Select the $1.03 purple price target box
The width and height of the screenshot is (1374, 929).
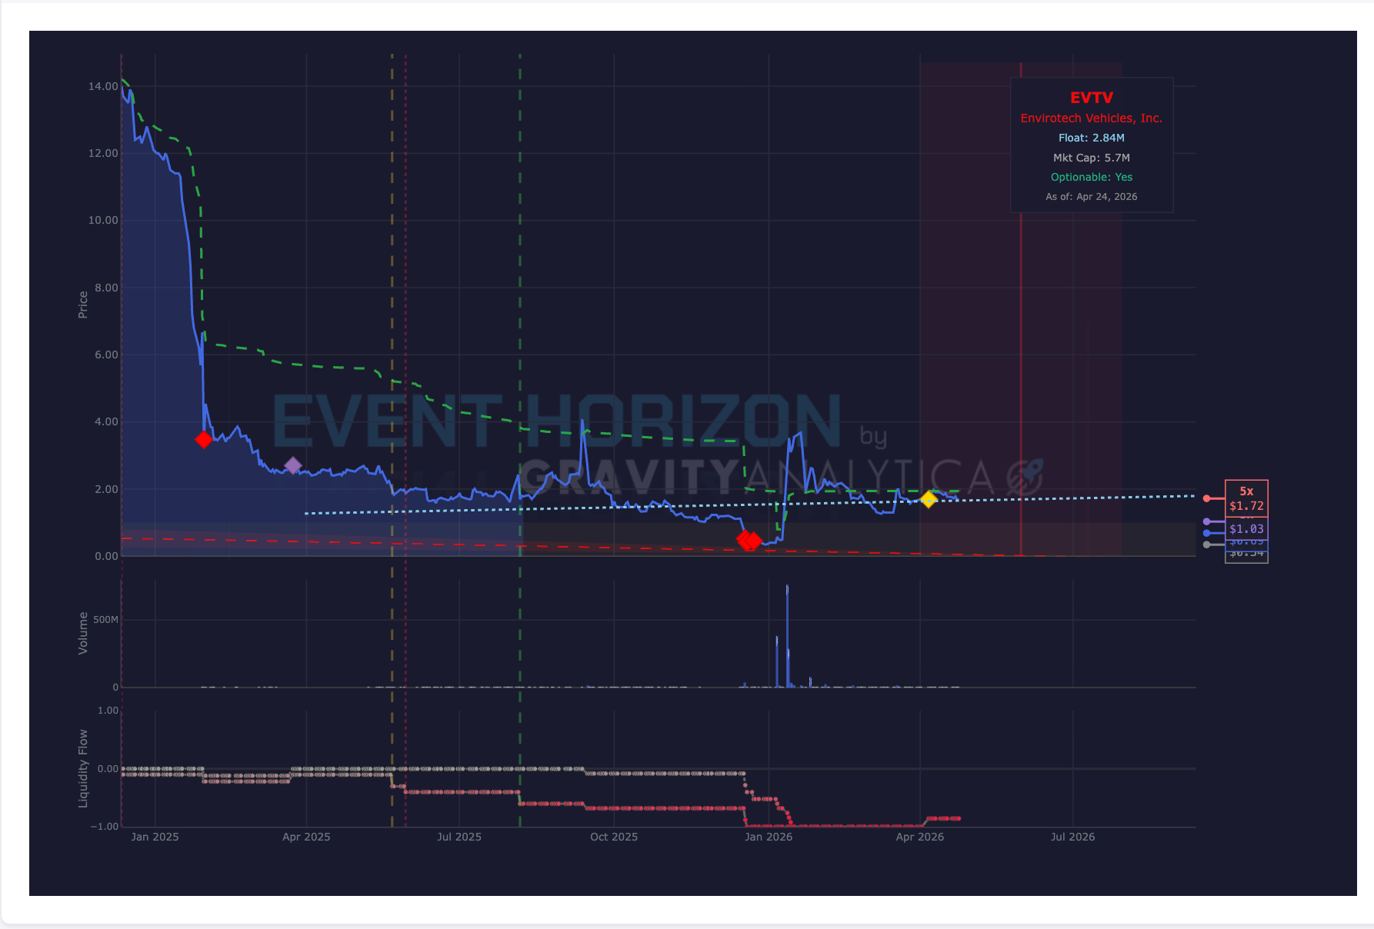tap(1246, 529)
